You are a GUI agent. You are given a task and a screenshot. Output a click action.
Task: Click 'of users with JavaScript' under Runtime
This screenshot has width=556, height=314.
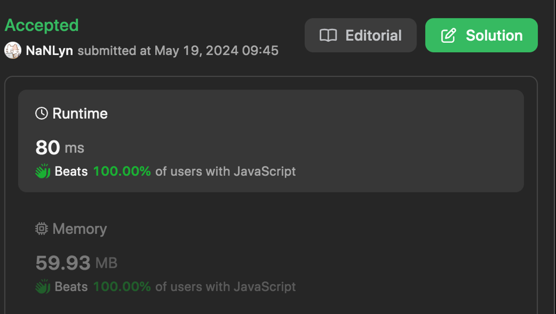(x=226, y=171)
